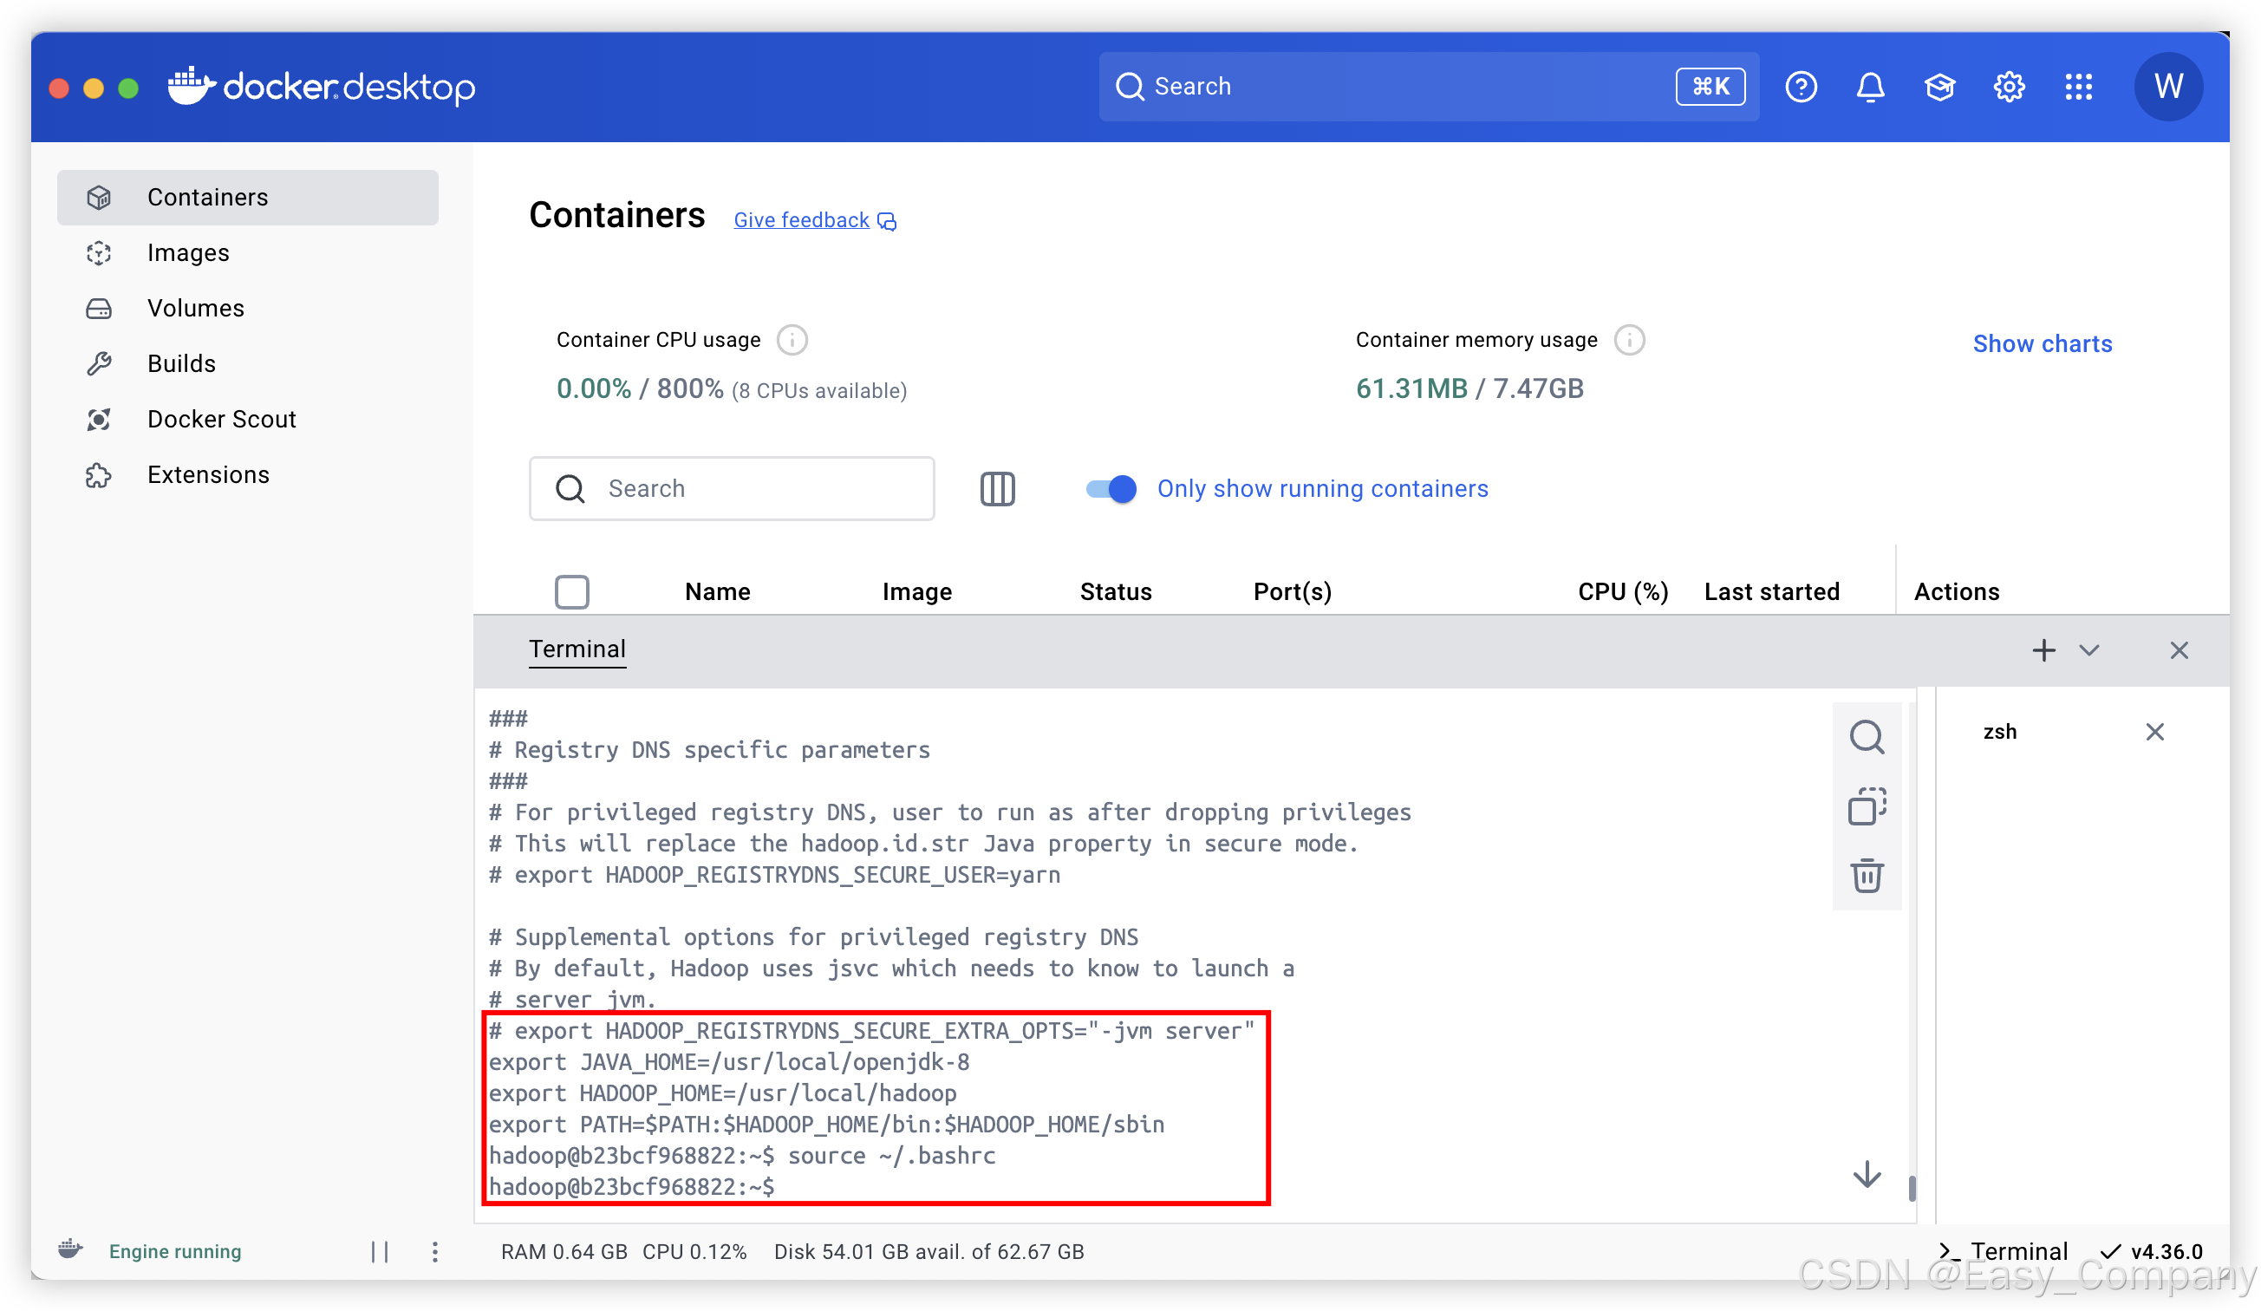
Task: Open Settings gear icon
Action: (2009, 86)
